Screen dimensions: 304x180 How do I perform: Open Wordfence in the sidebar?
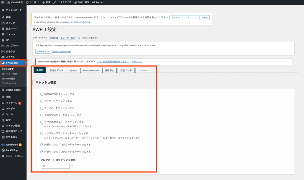pyautogui.click(x=13, y=145)
